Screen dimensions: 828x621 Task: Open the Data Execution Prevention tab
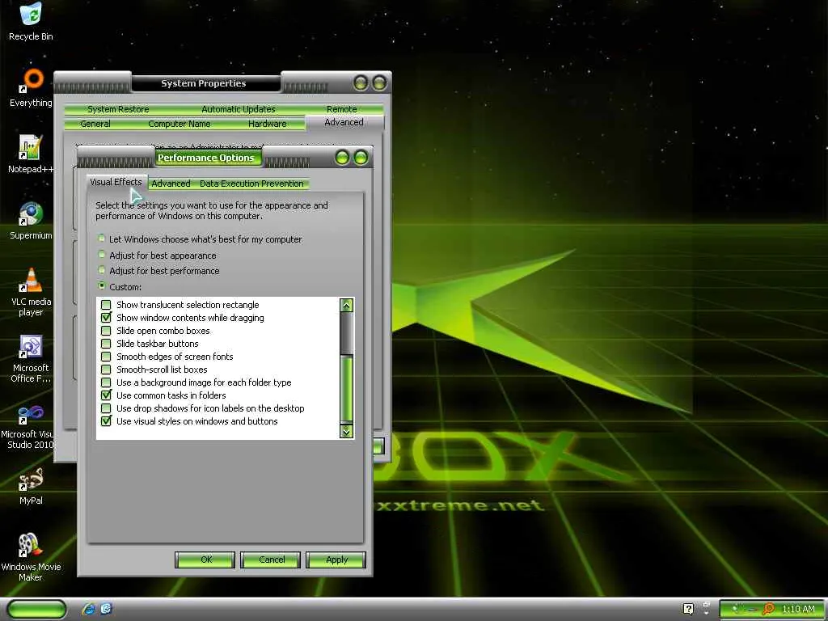(251, 184)
